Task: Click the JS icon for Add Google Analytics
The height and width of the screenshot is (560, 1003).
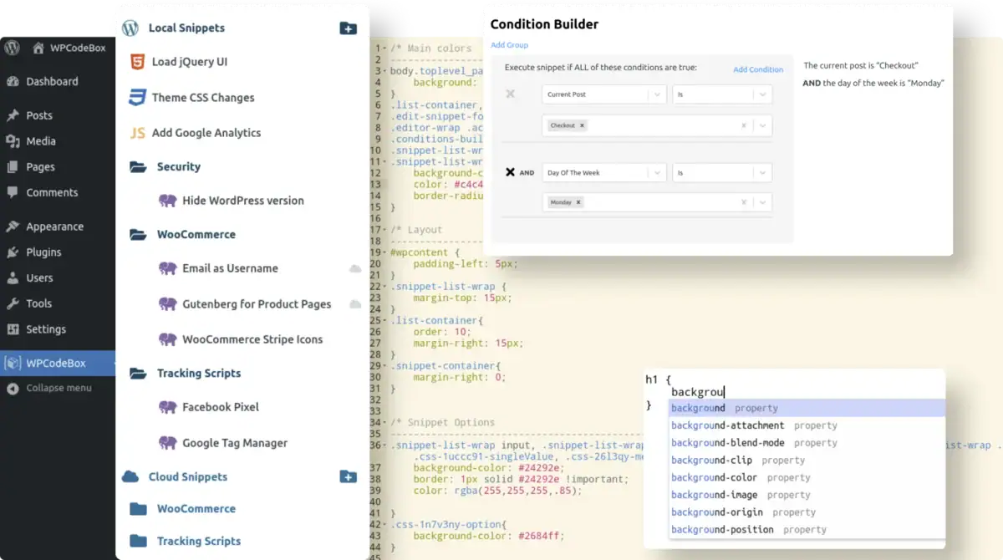Action: click(x=137, y=133)
